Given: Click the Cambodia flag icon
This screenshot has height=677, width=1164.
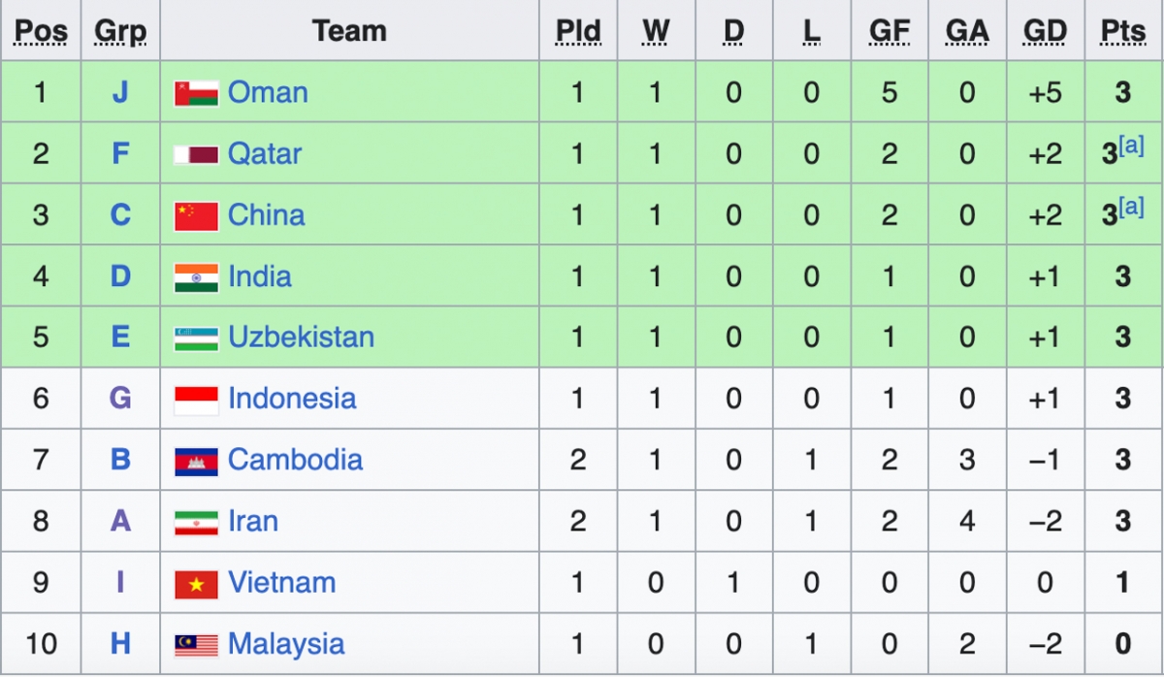Looking at the screenshot, I should coord(196,461).
